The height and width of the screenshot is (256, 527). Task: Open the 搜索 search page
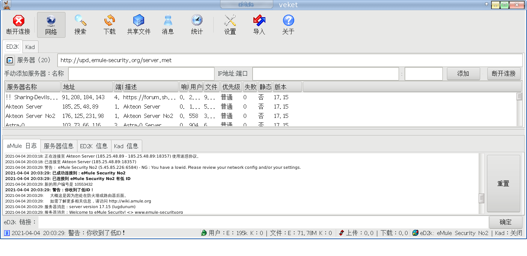pyautogui.click(x=80, y=25)
